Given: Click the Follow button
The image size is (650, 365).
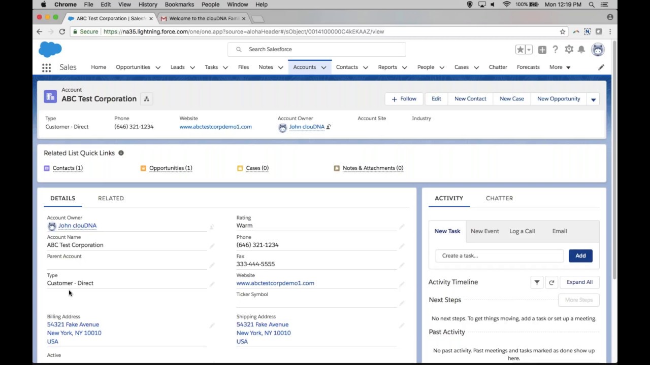Looking at the screenshot, I should pos(404,99).
